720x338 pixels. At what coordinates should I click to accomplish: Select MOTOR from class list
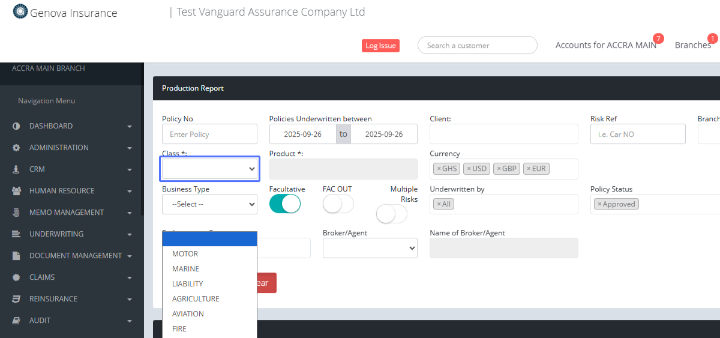point(185,254)
